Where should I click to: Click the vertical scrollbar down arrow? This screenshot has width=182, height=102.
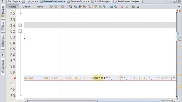(x=177, y=98)
